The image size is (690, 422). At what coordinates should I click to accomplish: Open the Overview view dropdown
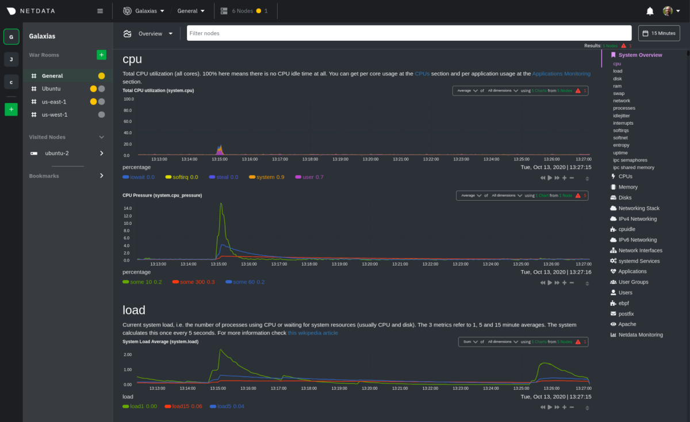pos(155,33)
